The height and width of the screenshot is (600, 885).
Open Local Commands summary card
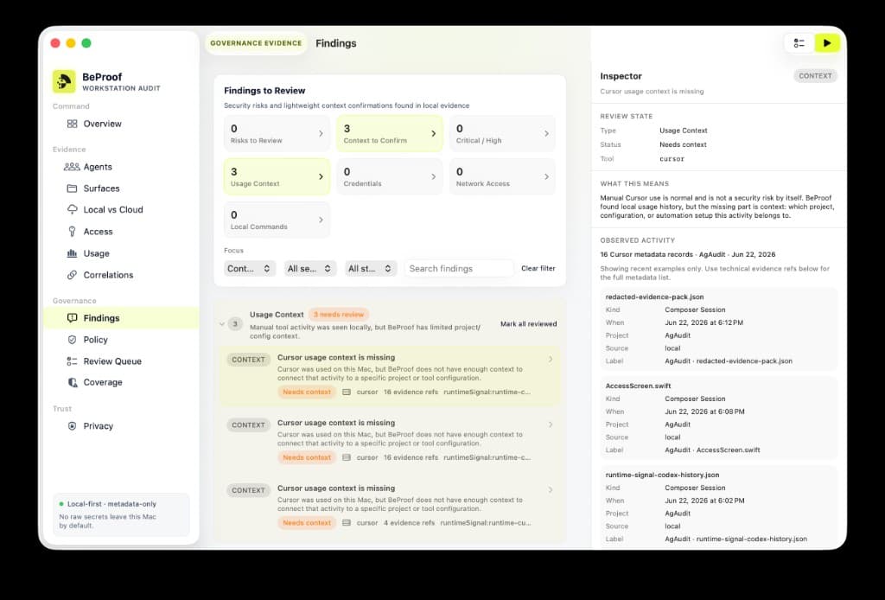point(277,220)
